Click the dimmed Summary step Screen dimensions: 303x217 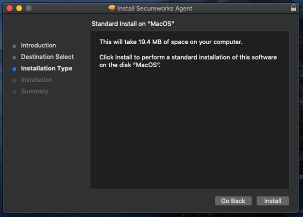coord(34,91)
